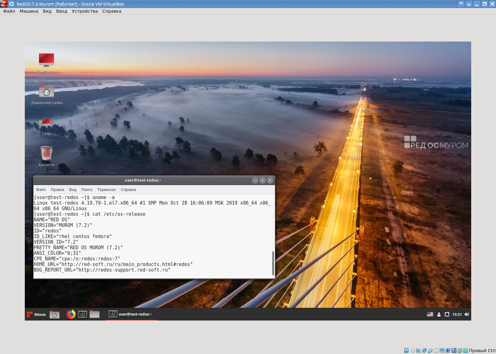Image resolution: width=496 pixels, height=354 pixels.
Task: Click the terminal vertical scrollbar handle
Action: coord(273,263)
